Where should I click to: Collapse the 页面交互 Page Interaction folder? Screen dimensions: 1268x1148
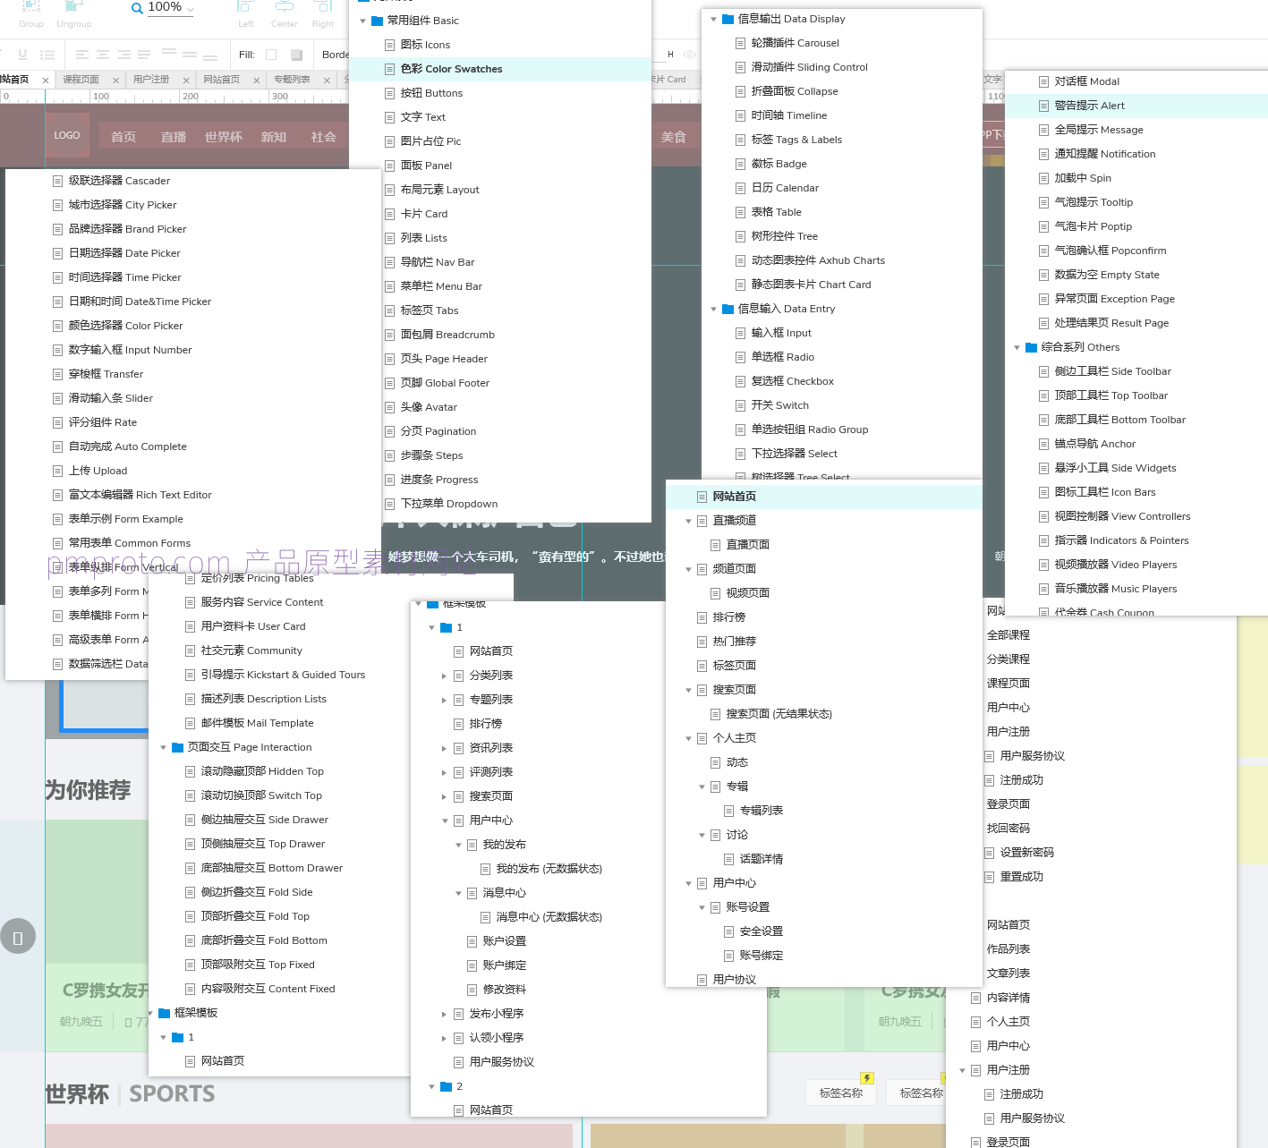tap(164, 747)
